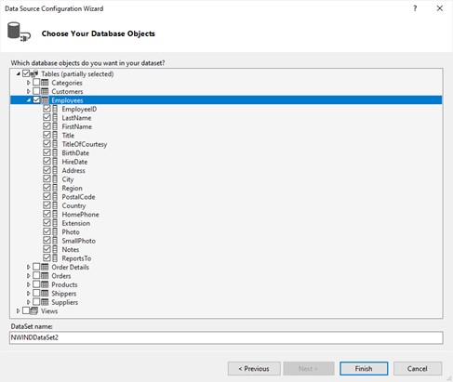Click the Tables group icon

point(34,73)
